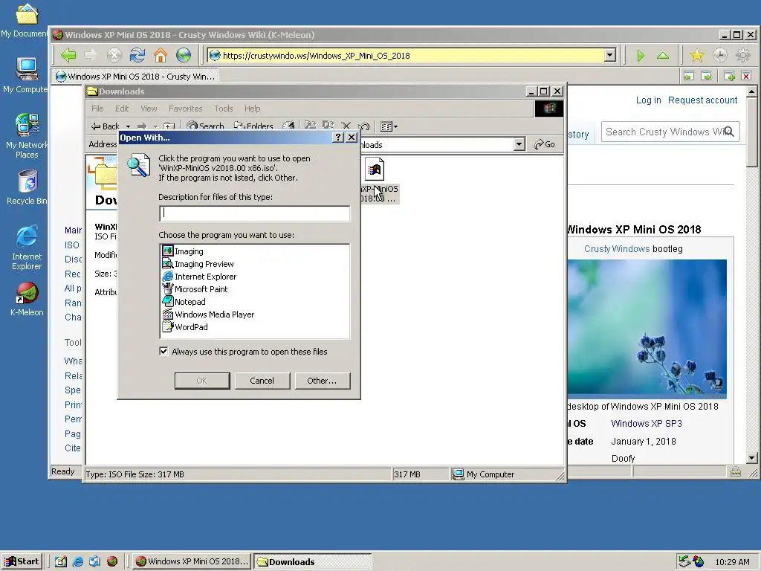The image size is (761, 571).
Task: Select the K-Meleon page tab
Action: tap(135, 77)
